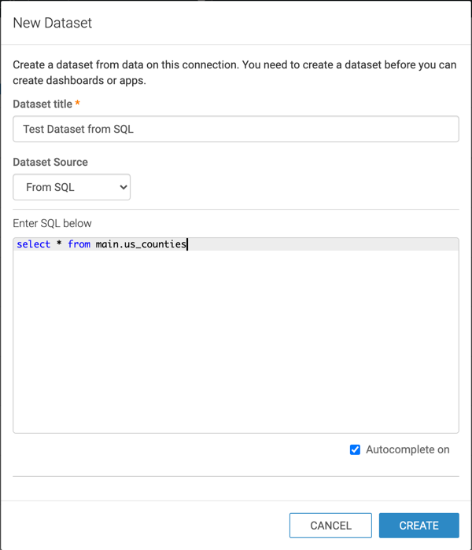This screenshot has height=550, width=472.
Task: Click the 'New Dataset' dialog heading
Action: click(x=53, y=23)
